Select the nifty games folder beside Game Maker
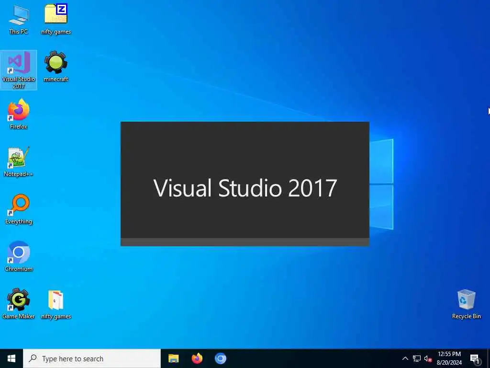Image resolution: width=490 pixels, height=368 pixels. click(x=56, y=304)
